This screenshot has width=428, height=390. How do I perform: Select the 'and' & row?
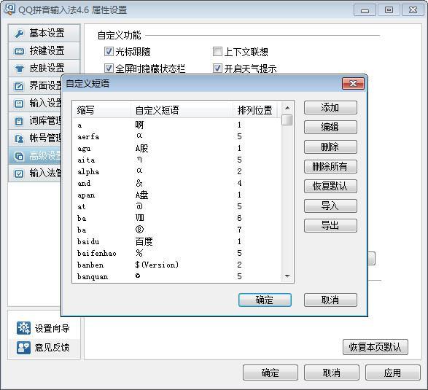click(x=177, y=183)
